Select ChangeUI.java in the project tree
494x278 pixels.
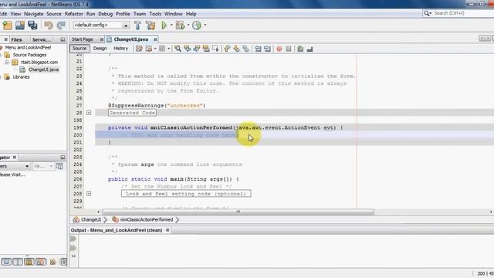click(x=43, y=69)
